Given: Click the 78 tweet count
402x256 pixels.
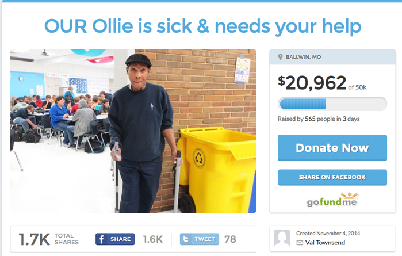Looking at the screenshot, I should pyautogui.click(x=230, y=239).
